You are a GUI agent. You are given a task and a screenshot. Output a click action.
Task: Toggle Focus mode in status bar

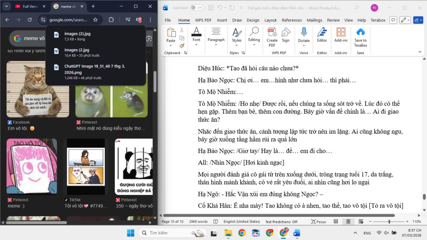pos(319,222)
